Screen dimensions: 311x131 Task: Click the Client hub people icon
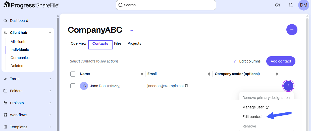pyautogui.click(x=5, y=33)
